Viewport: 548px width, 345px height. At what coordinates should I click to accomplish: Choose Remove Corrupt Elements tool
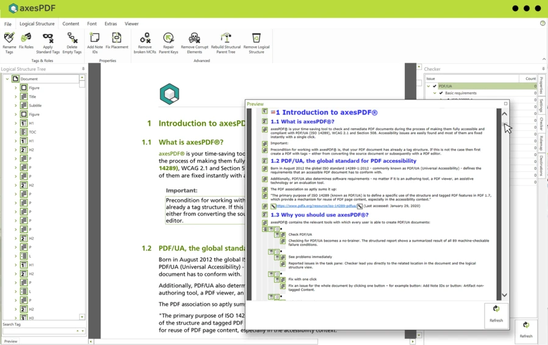tap(194, 43)
